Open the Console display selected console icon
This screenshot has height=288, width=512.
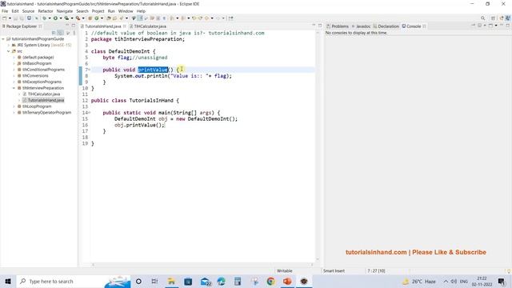[x=479, y=26]
